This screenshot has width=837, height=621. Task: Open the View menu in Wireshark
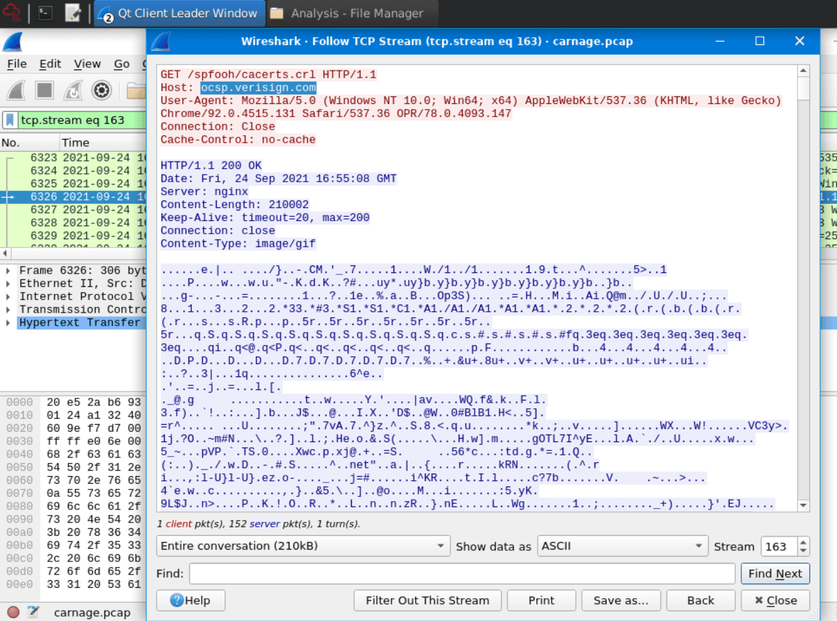point(87,64)
